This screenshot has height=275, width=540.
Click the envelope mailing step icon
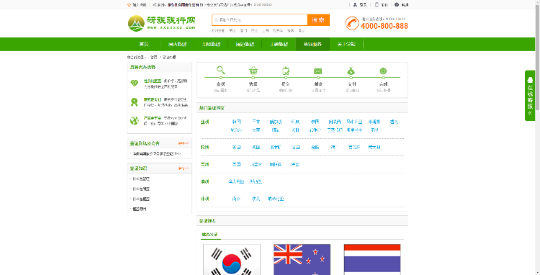pos(318,71)
